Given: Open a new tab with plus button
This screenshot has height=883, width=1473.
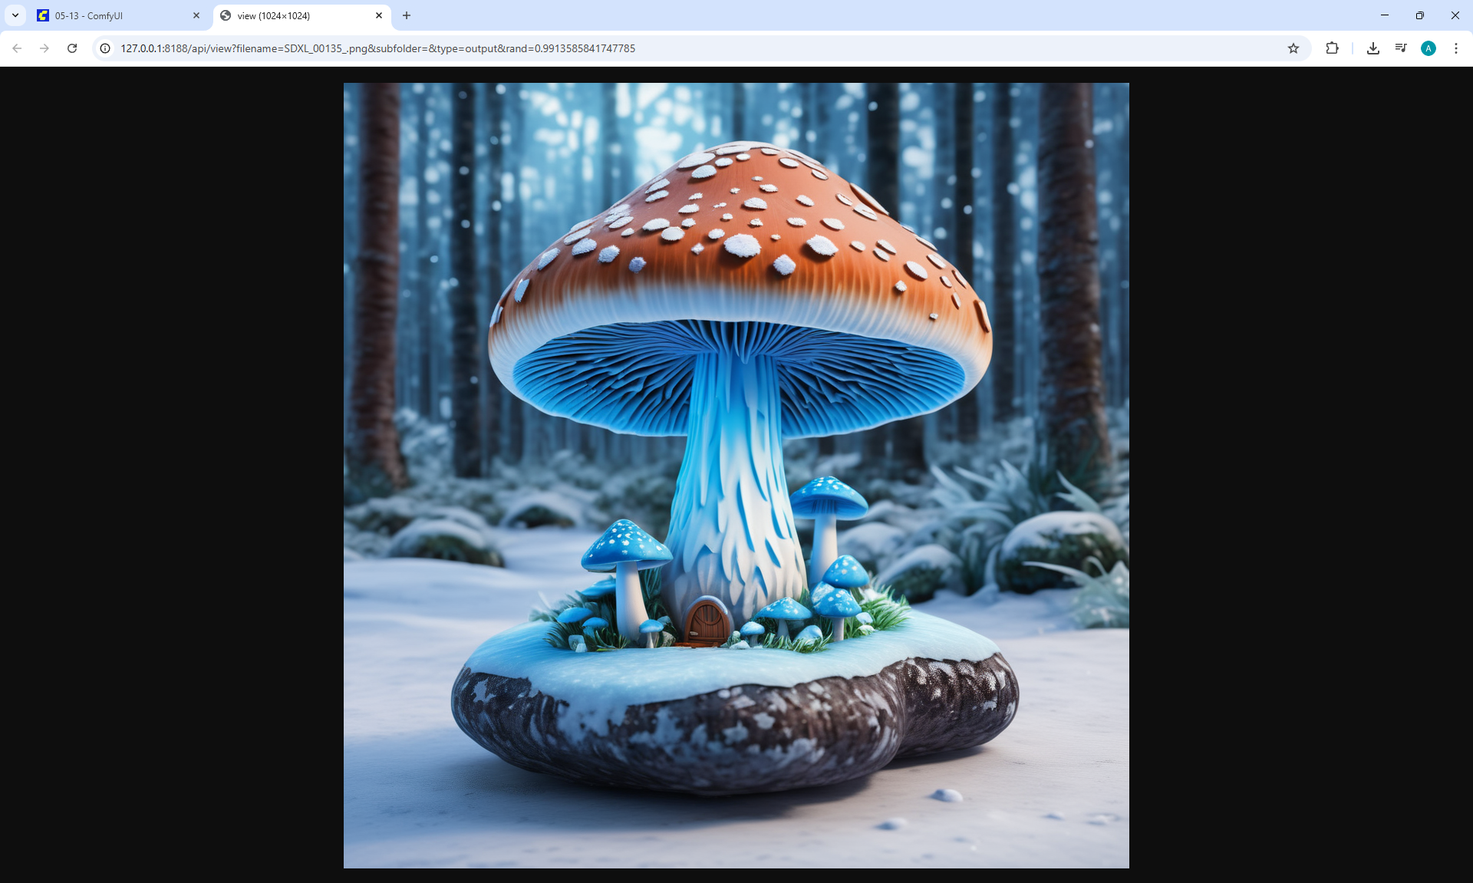Looking at the screenshot, I should pyautogui.click(x=407, y=15).
